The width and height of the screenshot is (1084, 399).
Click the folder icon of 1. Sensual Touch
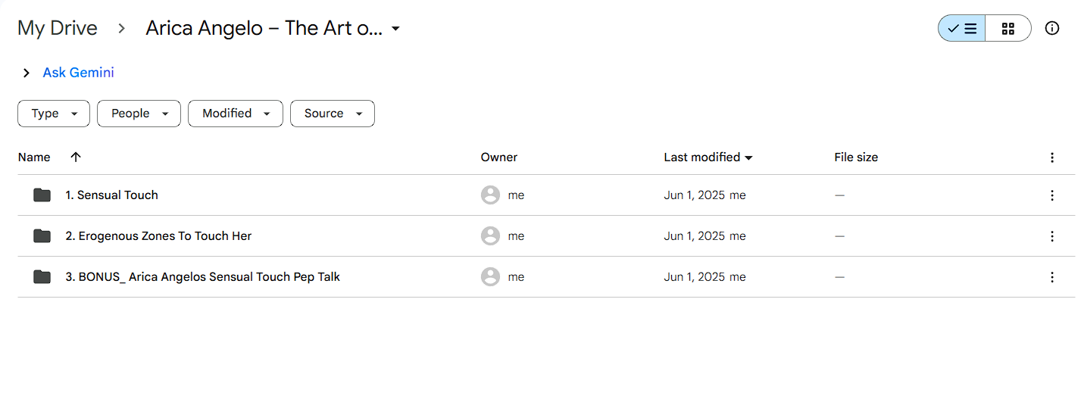[42, 195]
